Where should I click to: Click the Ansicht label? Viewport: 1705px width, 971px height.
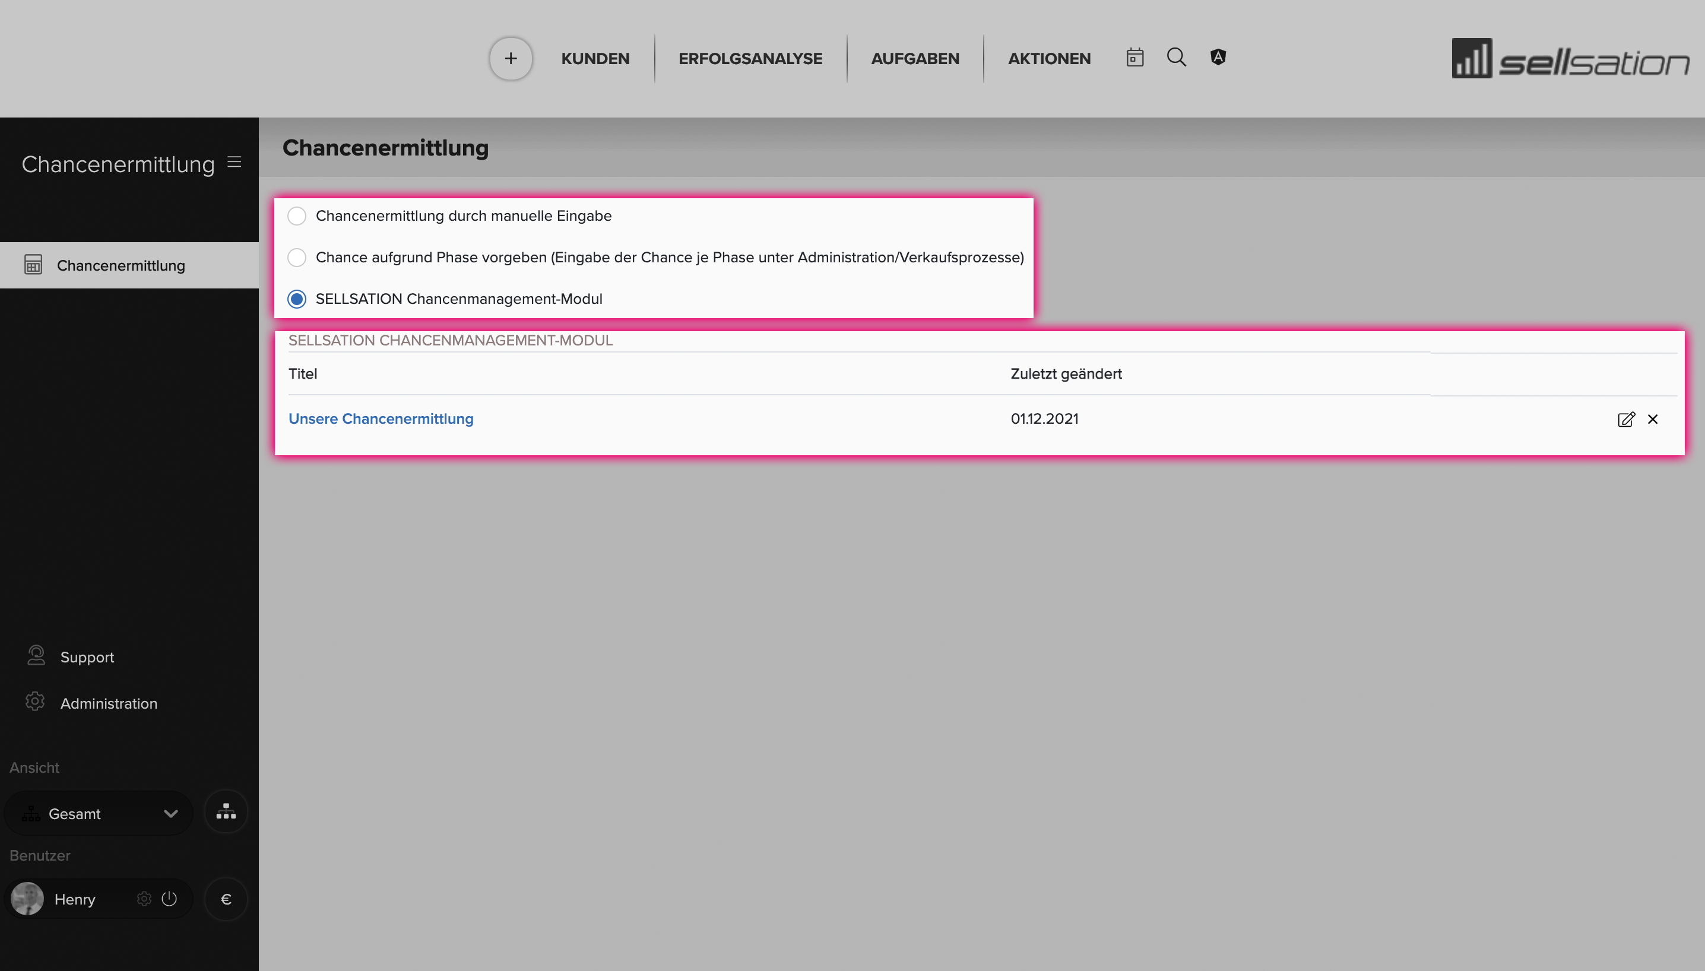34,767
